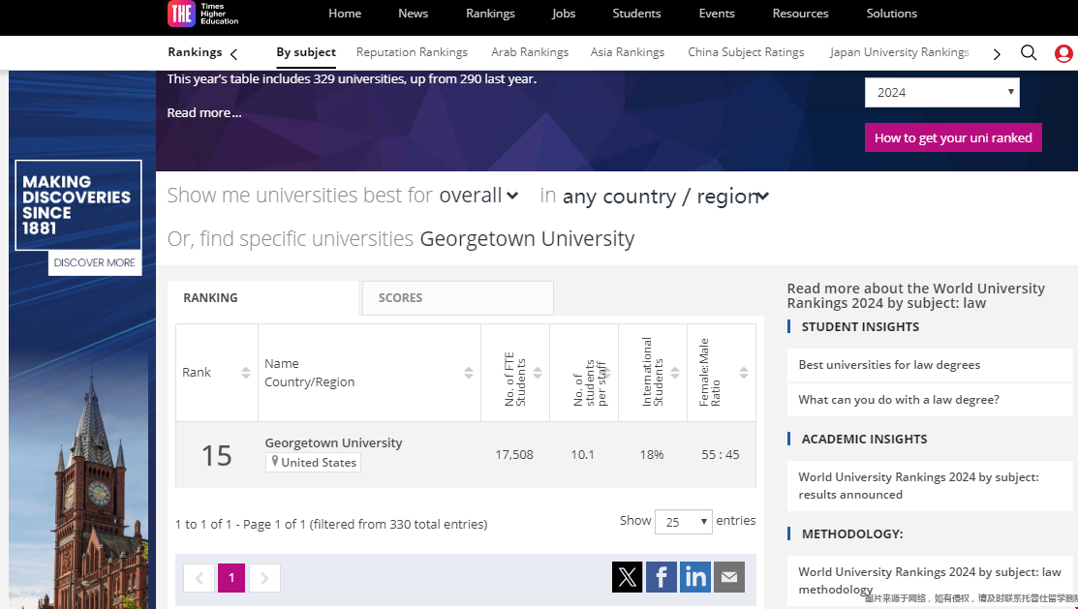Open 'World University Rankings 2024 by subject: results announced'

click(x=918, y=486)
